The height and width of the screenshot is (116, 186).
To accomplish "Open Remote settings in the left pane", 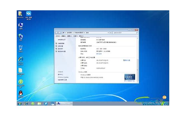I will 60,46.
